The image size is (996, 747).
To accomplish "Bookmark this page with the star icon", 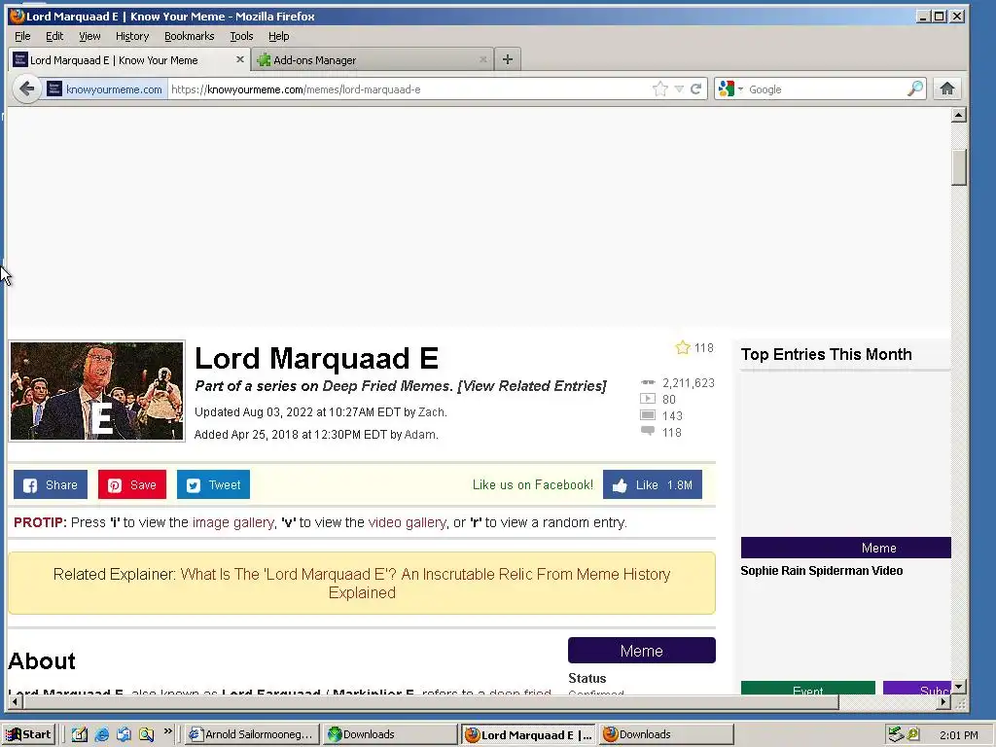I will pyautogui.click(x=660, y=89).
